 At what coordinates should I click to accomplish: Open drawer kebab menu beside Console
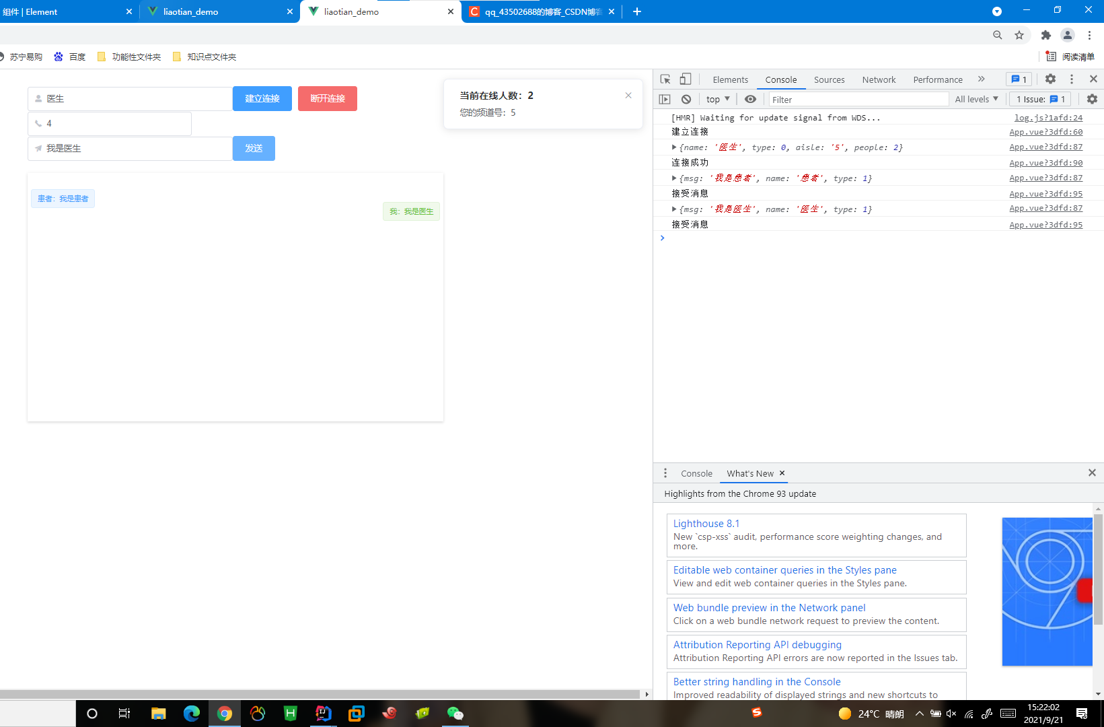665,473
